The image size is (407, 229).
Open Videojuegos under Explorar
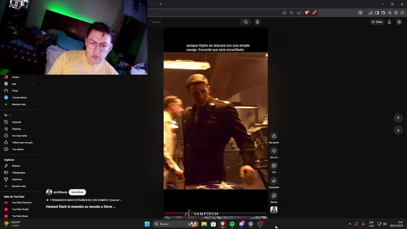[x=19, y=173]
